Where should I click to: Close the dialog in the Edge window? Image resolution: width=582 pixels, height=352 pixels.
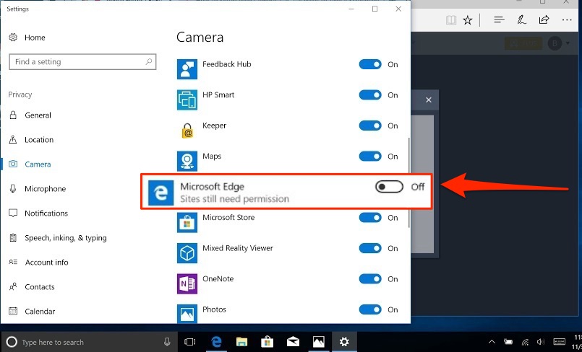(428, 100)
